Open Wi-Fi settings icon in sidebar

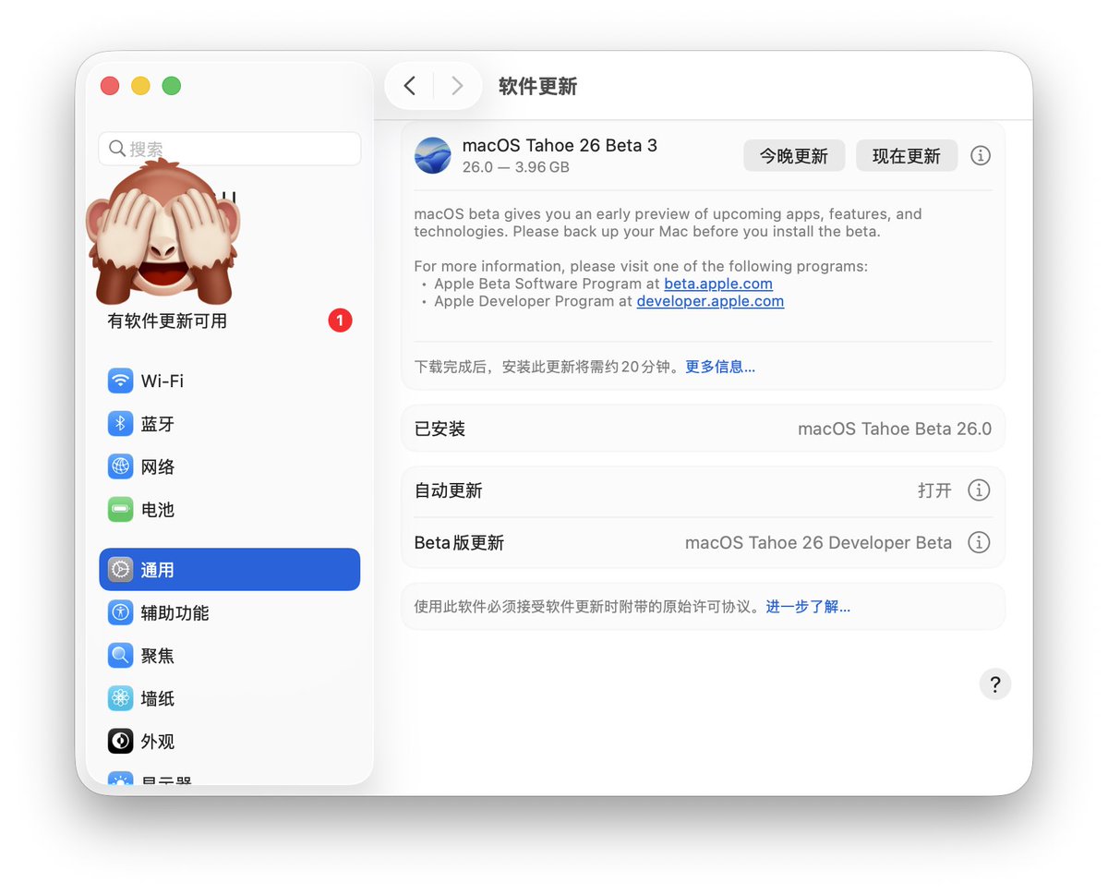(121, 381)
